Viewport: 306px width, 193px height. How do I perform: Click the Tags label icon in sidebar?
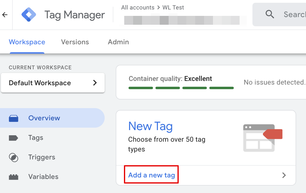(x=13, y=138)
